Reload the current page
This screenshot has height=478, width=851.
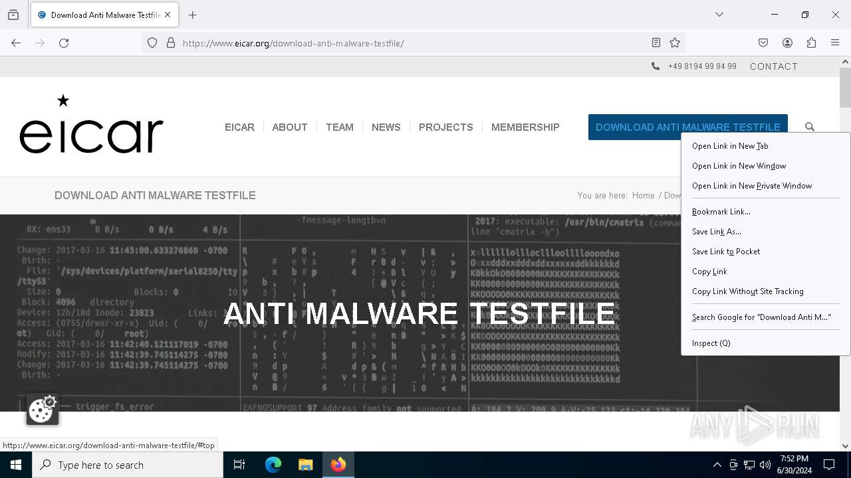pyautogui.click(x=64, y=43)
